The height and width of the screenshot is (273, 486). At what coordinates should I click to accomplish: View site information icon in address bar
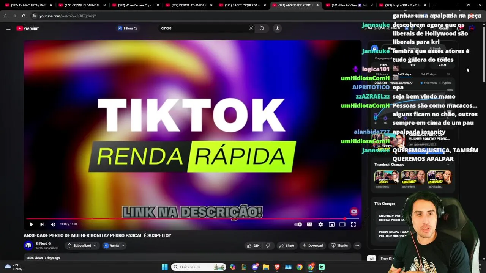point(35,16)
